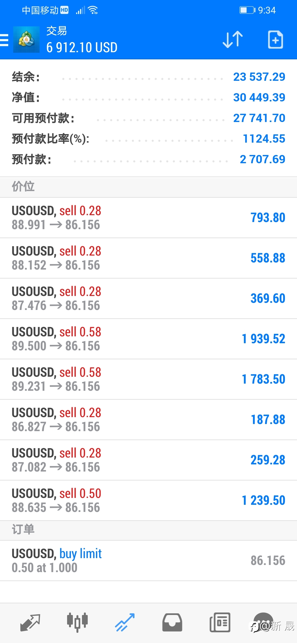
Task: Open sell 0.58 position with profit 1 783.50
Action: (148, 379)
